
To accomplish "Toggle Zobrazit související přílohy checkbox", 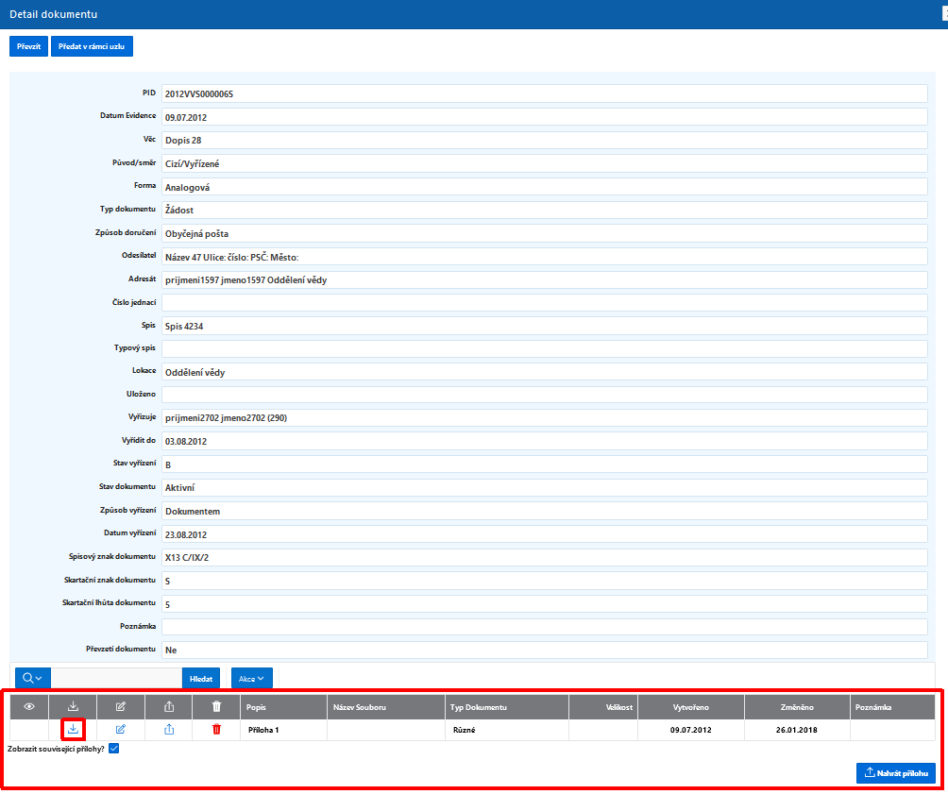I will click(x=113, y=749).
